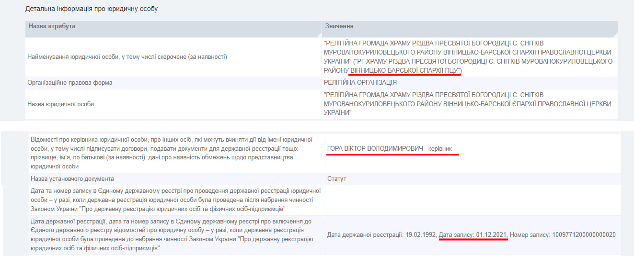Click 'Дата державної реєстрації: 19.02.1992' text
634x256 pixels.
coord(381,235)
